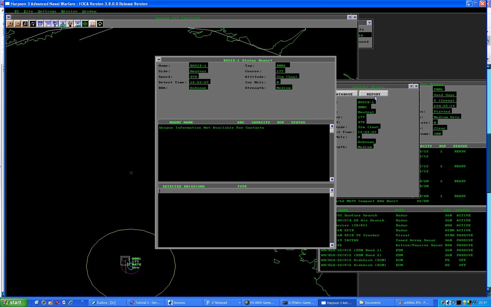Click the dotted track arrow toolbar icon

(32, 24)
